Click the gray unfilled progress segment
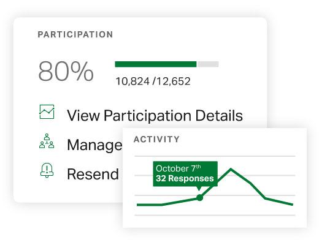 207,64
